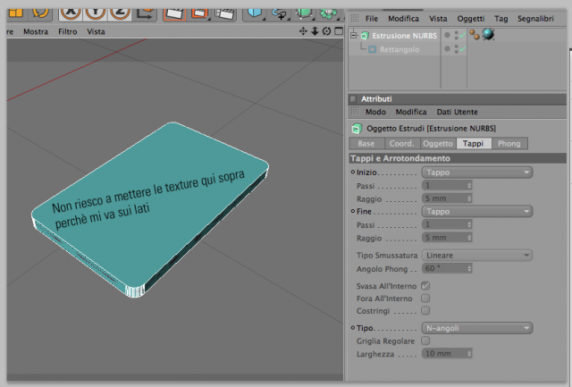Open the NURBS generator objects icon
This screenshot has width=572, height=387.
pyautogui.click(x=304, y=13)
